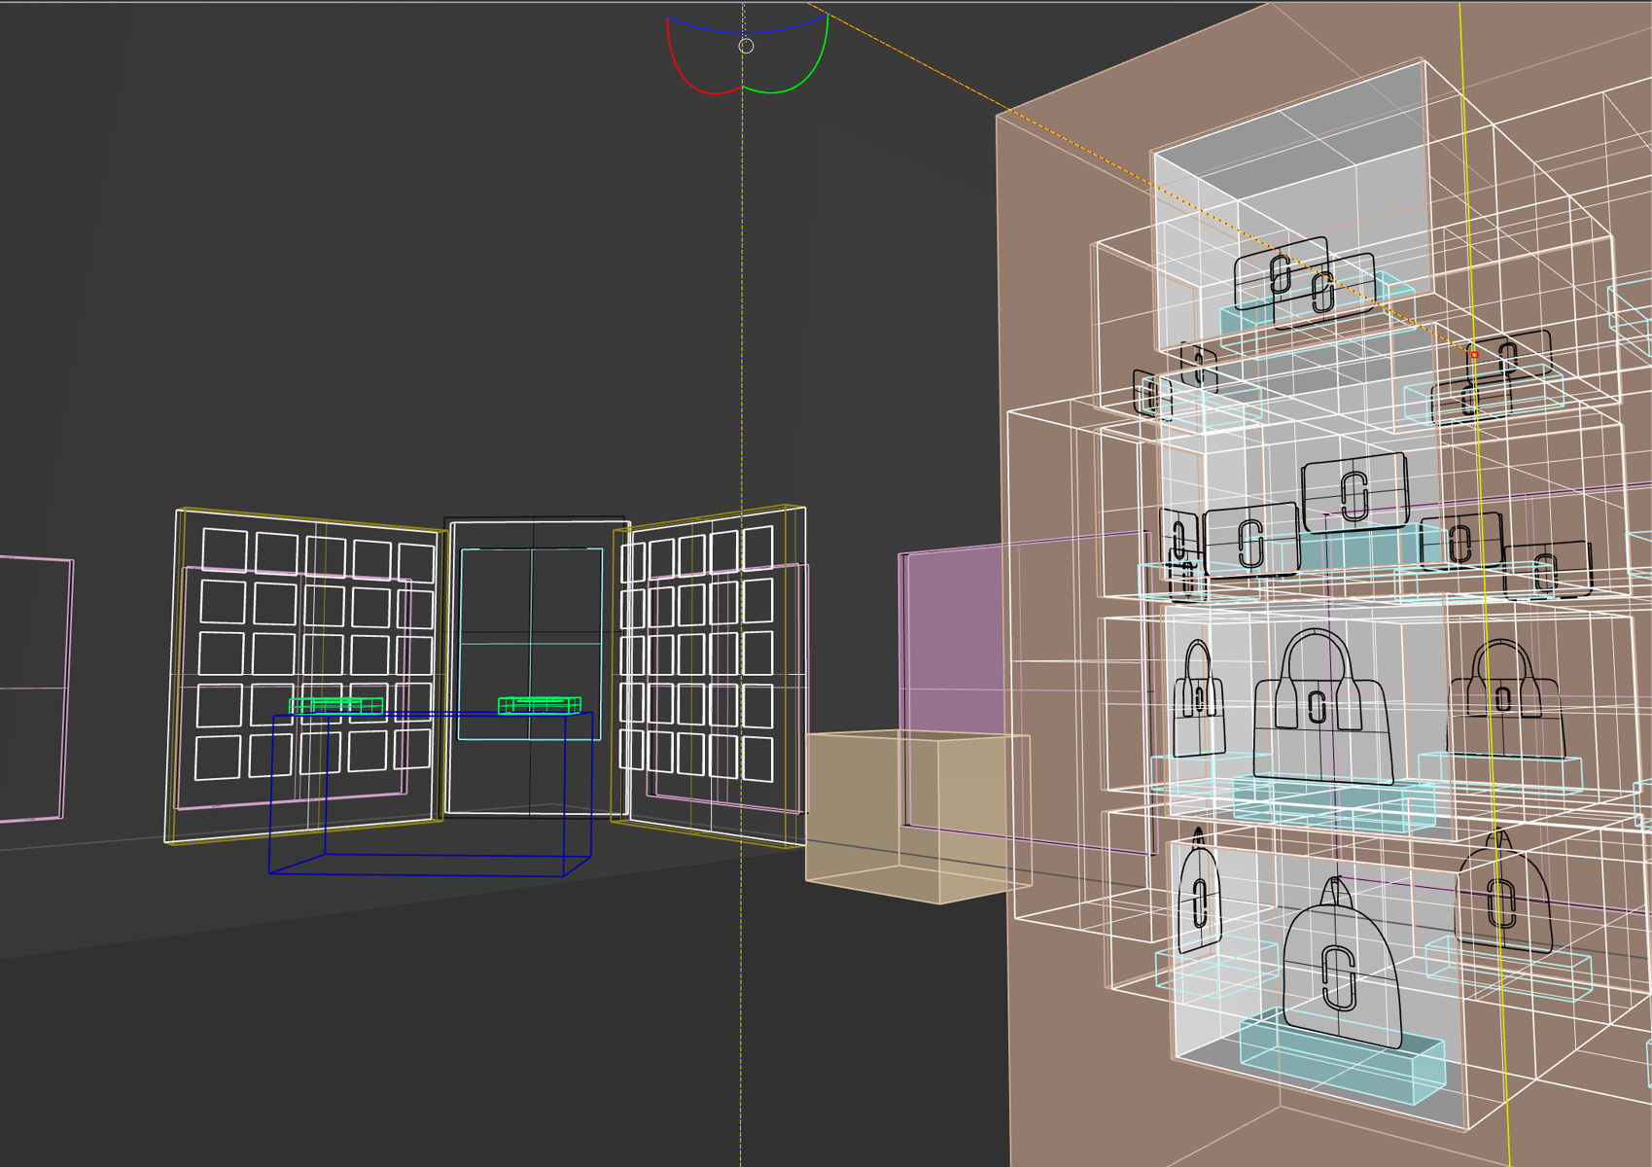Viewport: 1652px width, 1167px height.
Task: Select the right handbag on third shelf
Action: [x=1504, y=698]
